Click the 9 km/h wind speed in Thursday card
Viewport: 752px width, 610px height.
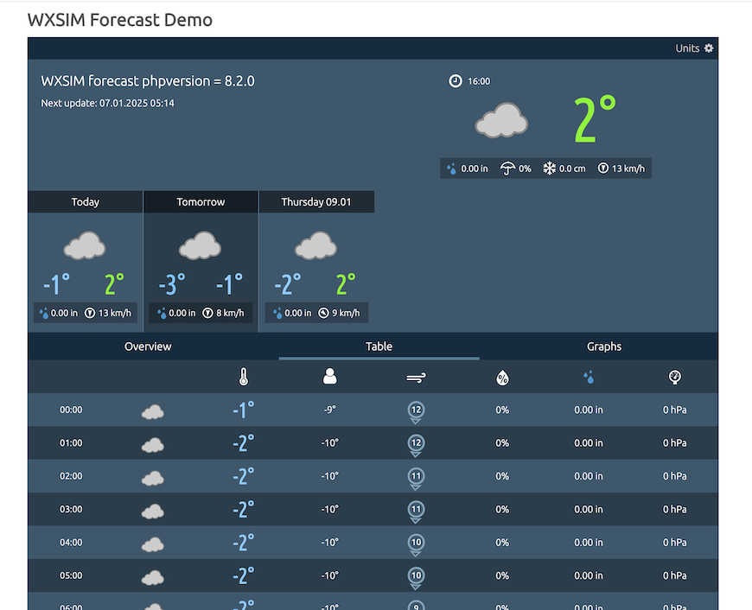pos(346,313)
